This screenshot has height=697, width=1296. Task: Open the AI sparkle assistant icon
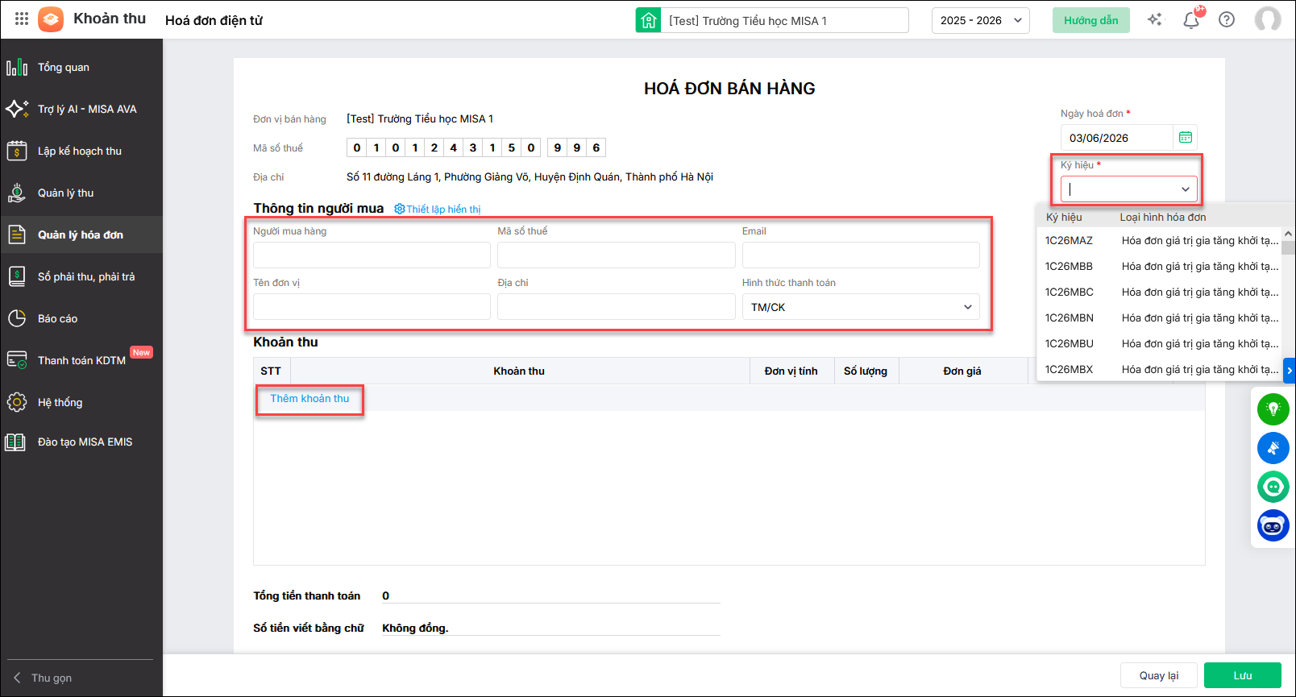[1155, 19]
